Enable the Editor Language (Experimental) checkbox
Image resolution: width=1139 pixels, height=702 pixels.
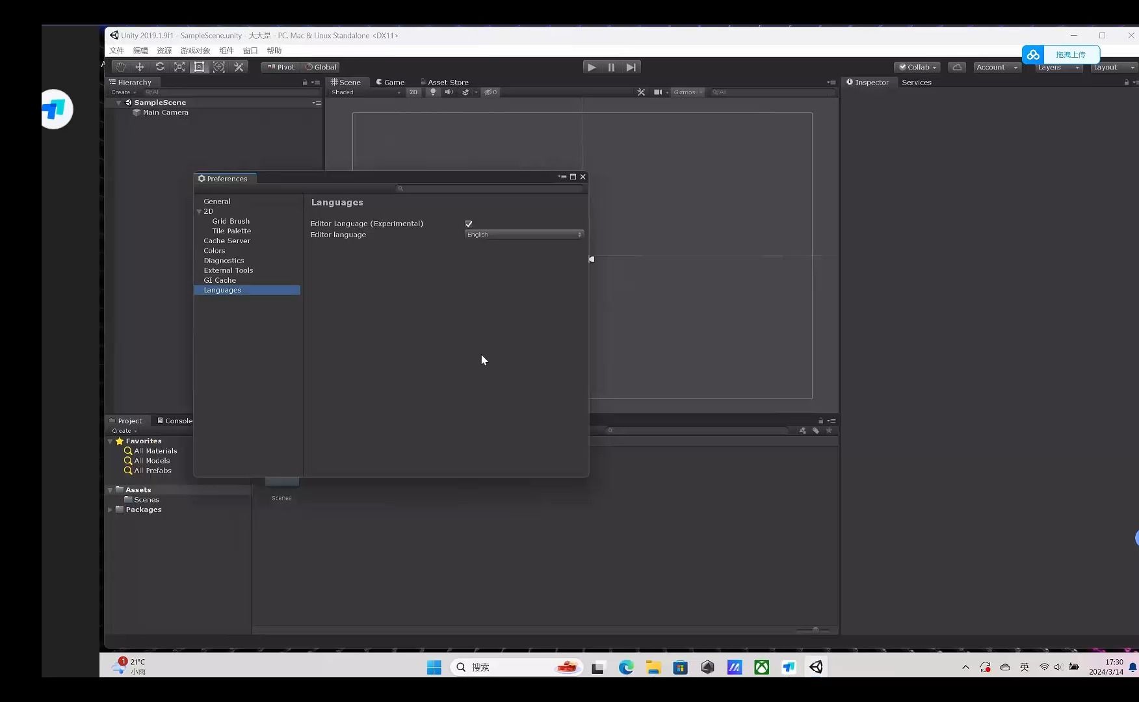pos(469,223)
